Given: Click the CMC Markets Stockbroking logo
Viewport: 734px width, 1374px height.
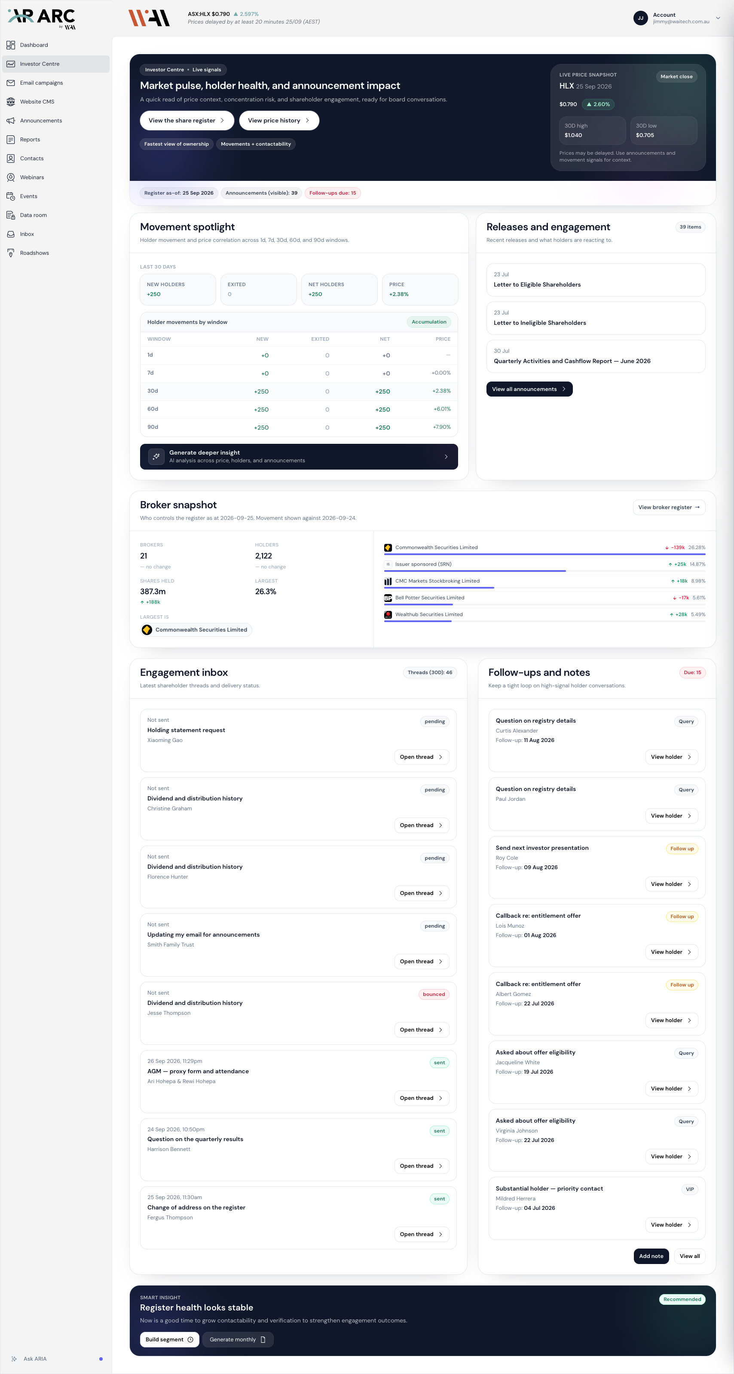Looking at the screenshot, I should tap(388, 581).
